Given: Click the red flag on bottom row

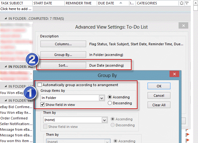Looking at the screenshot, I should (188, 140).
